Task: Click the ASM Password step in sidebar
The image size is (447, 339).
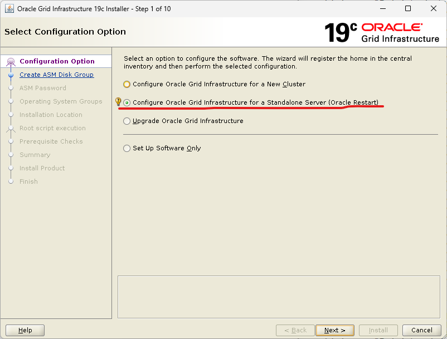Action: tap(42, 88)
